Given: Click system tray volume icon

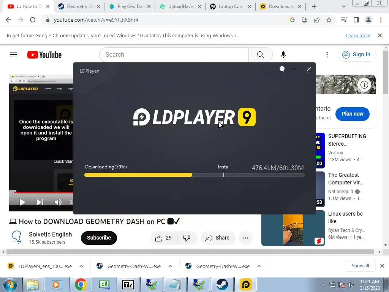Looking at the screenshot, I should [x=350, y=285].
